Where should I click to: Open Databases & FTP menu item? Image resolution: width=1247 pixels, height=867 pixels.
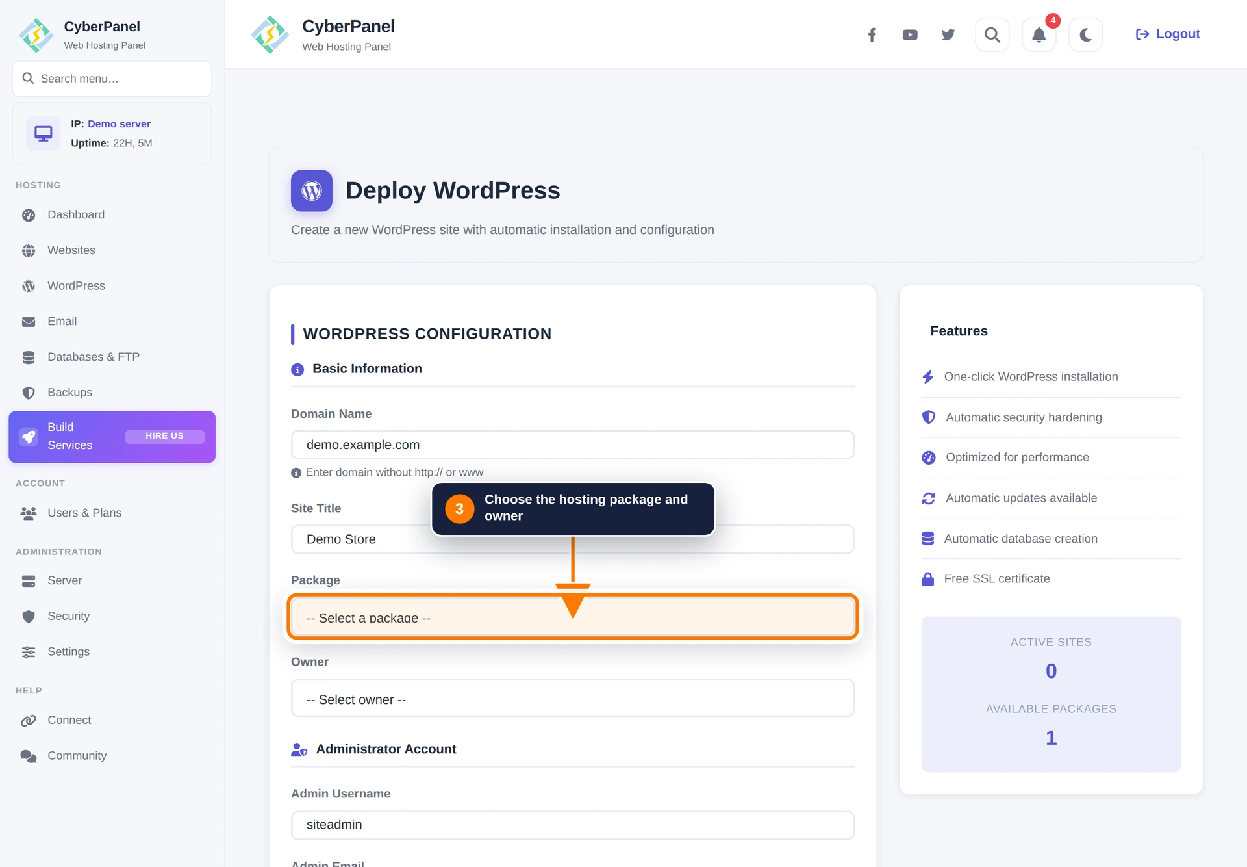pos(112,357)
